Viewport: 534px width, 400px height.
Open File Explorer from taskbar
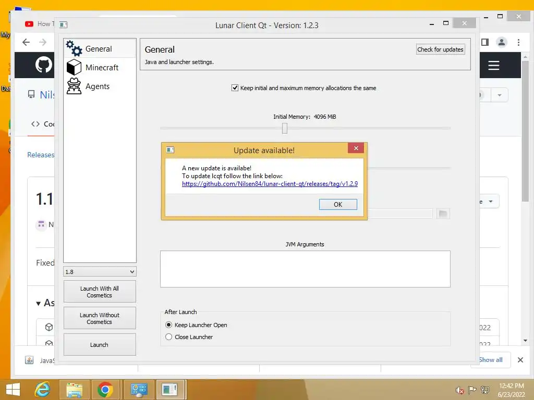coord(75,390)
